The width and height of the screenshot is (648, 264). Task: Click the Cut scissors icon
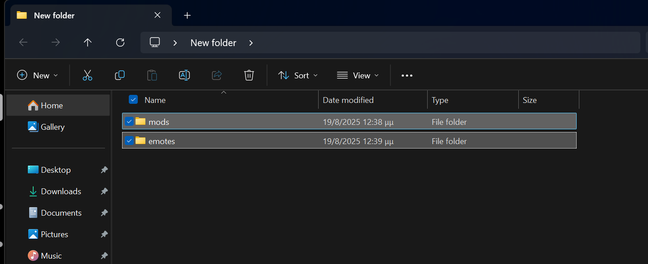(x=88, y=75)
